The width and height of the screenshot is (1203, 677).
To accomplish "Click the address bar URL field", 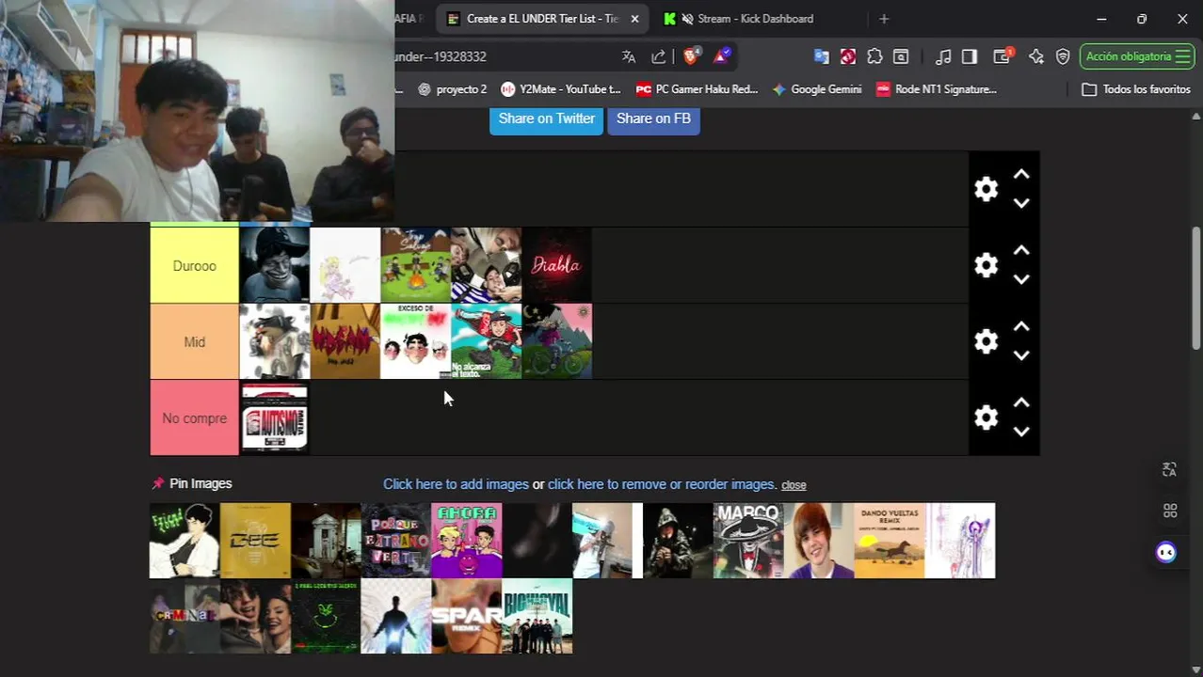I will tap(504, 56).
